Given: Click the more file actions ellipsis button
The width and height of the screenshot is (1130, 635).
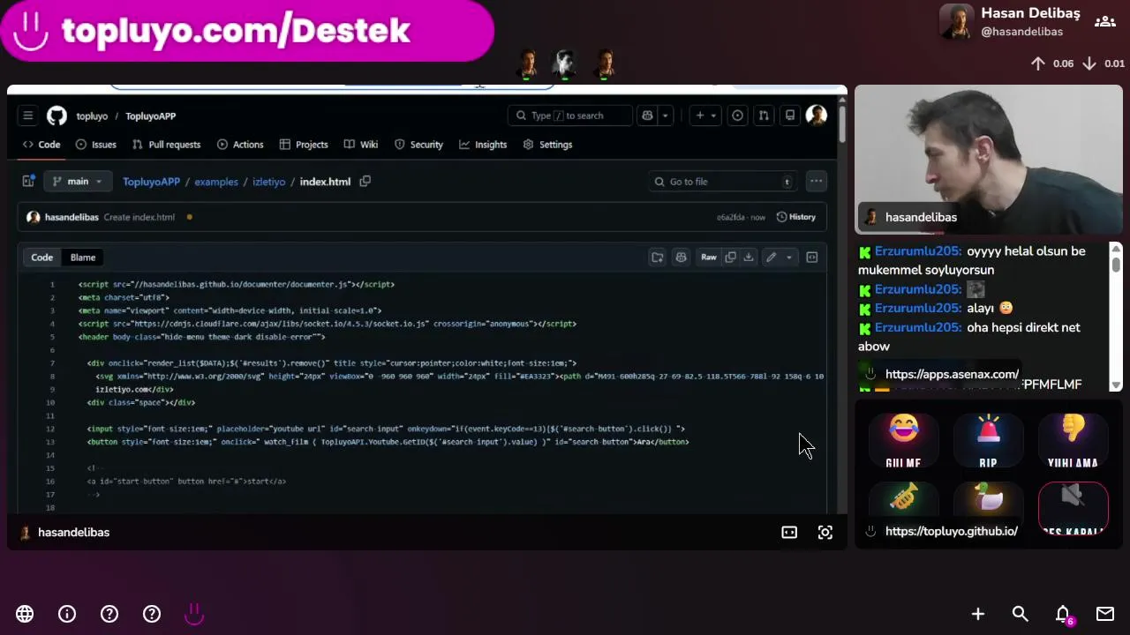Looking at the screenshot, I should click(816, 182).
